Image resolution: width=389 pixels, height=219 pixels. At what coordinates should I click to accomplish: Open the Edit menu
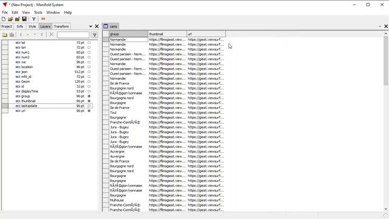15,12
